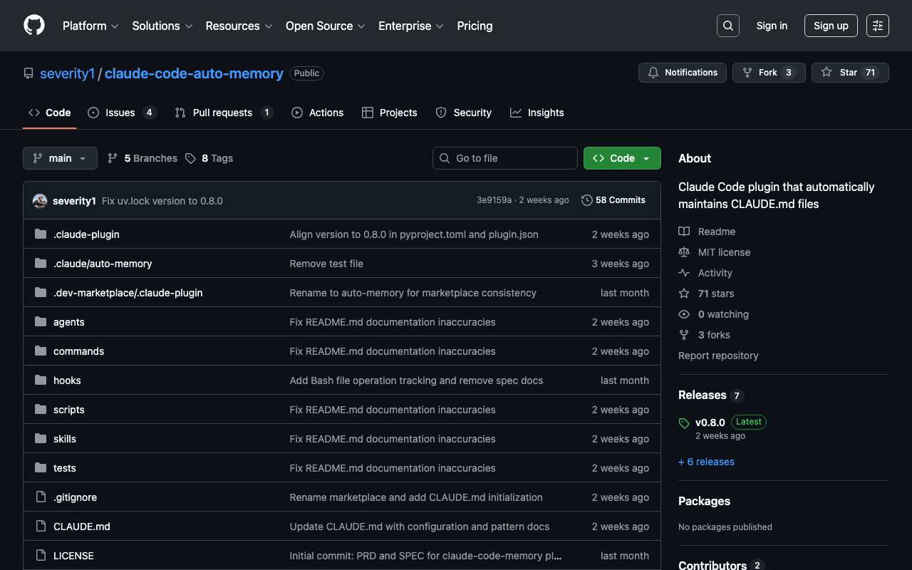Star the repository

click(x=849, y=73)
